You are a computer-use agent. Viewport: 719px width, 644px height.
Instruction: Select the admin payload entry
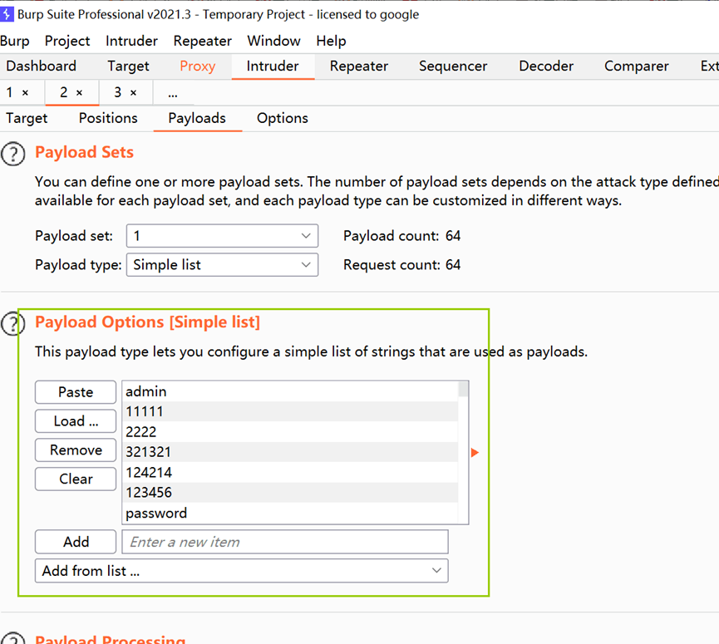click(291, 391)
